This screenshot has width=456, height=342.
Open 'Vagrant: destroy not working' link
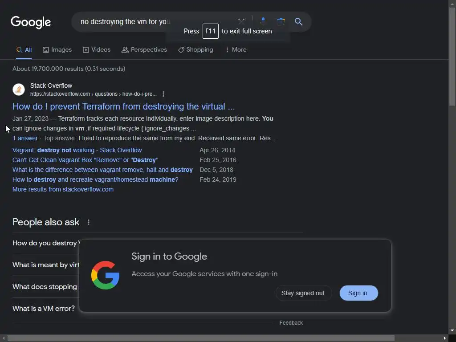tap(77, 151)
